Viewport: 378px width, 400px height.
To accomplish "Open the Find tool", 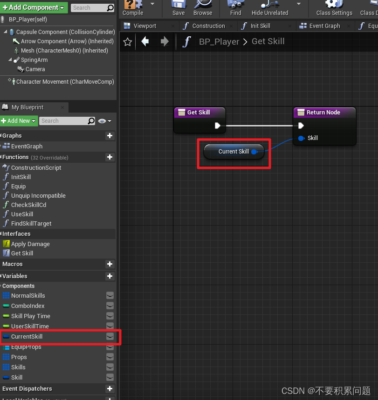I will point(236,7).
